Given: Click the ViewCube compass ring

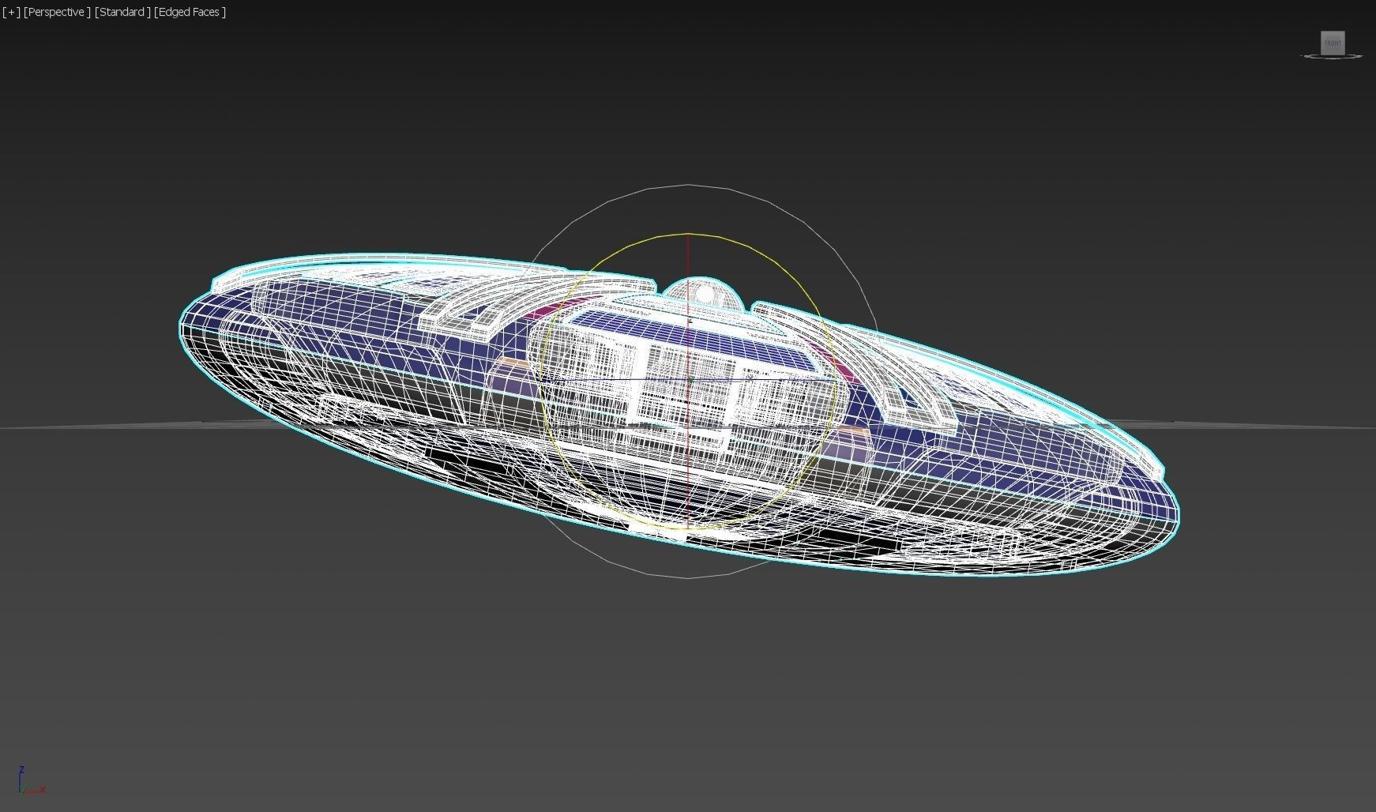Looking at the screenshot, I should (x=1333, y=57).
